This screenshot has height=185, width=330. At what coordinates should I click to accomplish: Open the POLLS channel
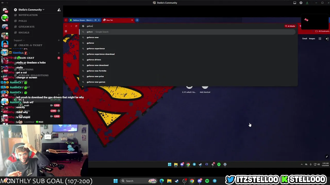coord(22,21)
